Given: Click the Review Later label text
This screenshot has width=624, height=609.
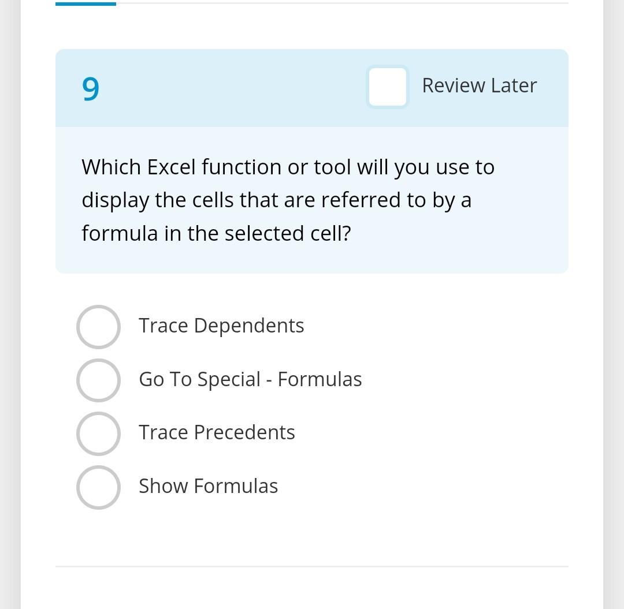Looking at the screenshot, I should [x=479, y=85].
